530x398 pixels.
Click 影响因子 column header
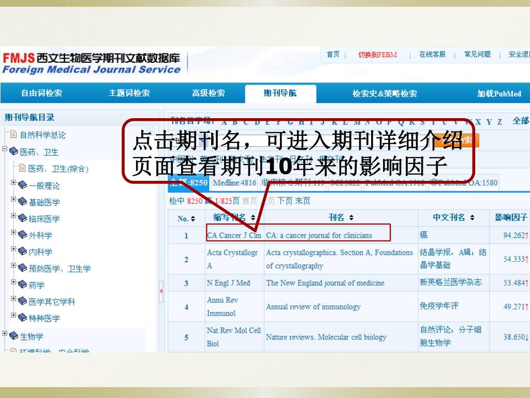click(x=511, y=217)
